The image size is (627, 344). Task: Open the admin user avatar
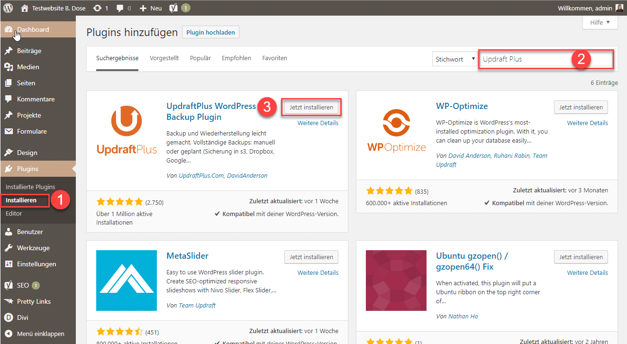click(x=619, y=8)
